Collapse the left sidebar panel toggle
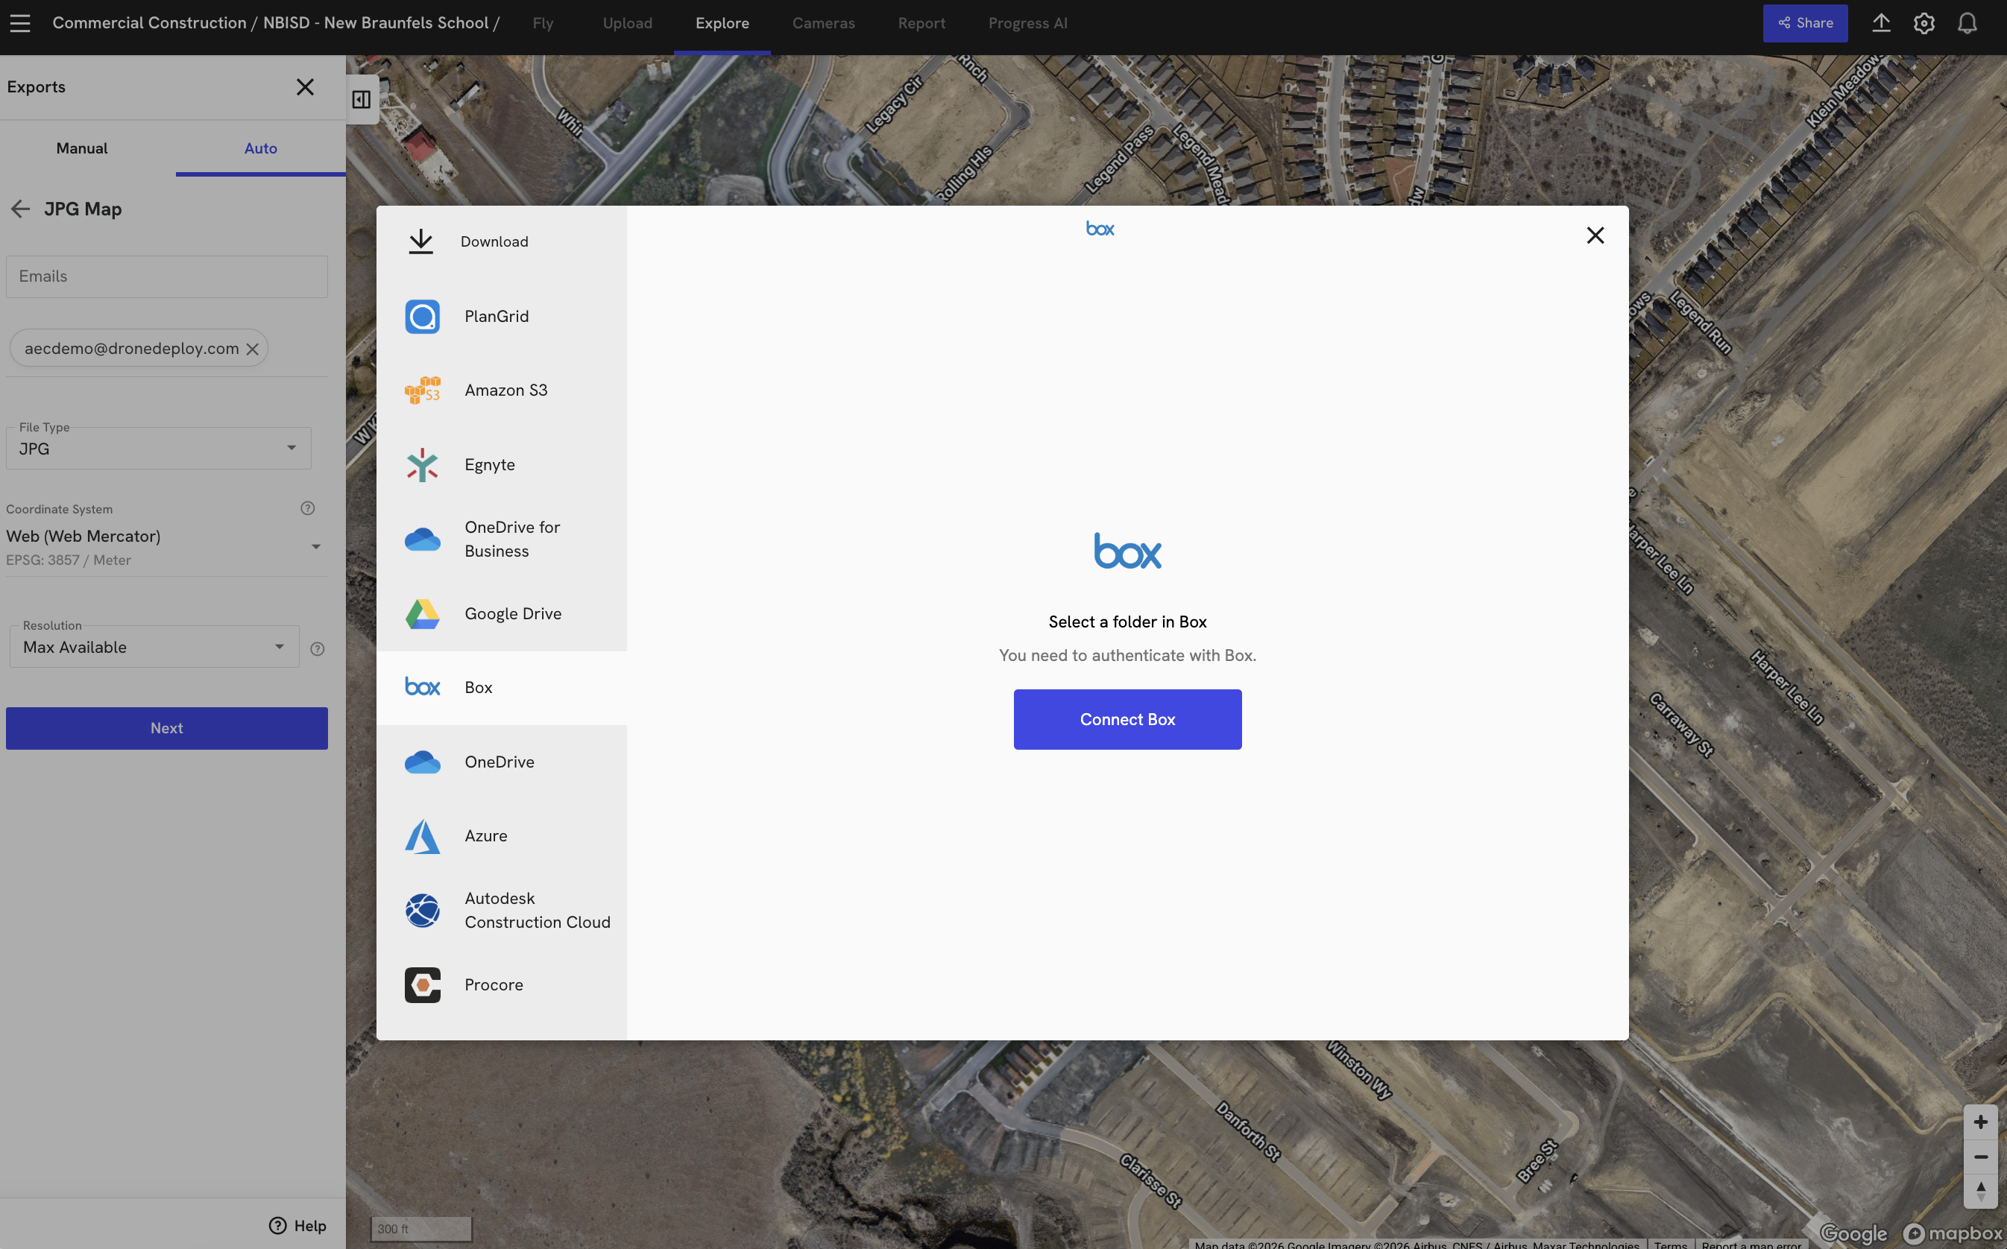Viewport: 2007px width, 1249px height. pyautogui.click(x=361, y=100)
